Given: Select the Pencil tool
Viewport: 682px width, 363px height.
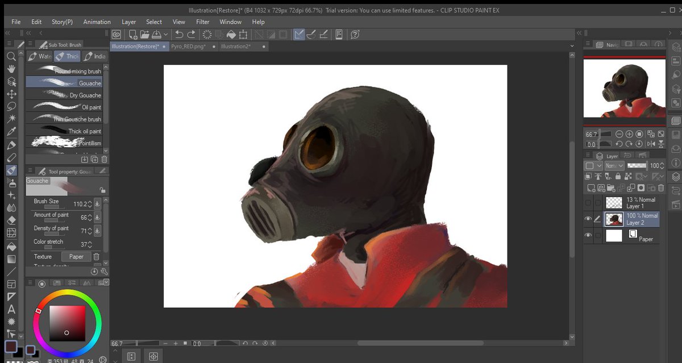Looking at the screenshot, I should pyautogui.click(x=11, y=157).
